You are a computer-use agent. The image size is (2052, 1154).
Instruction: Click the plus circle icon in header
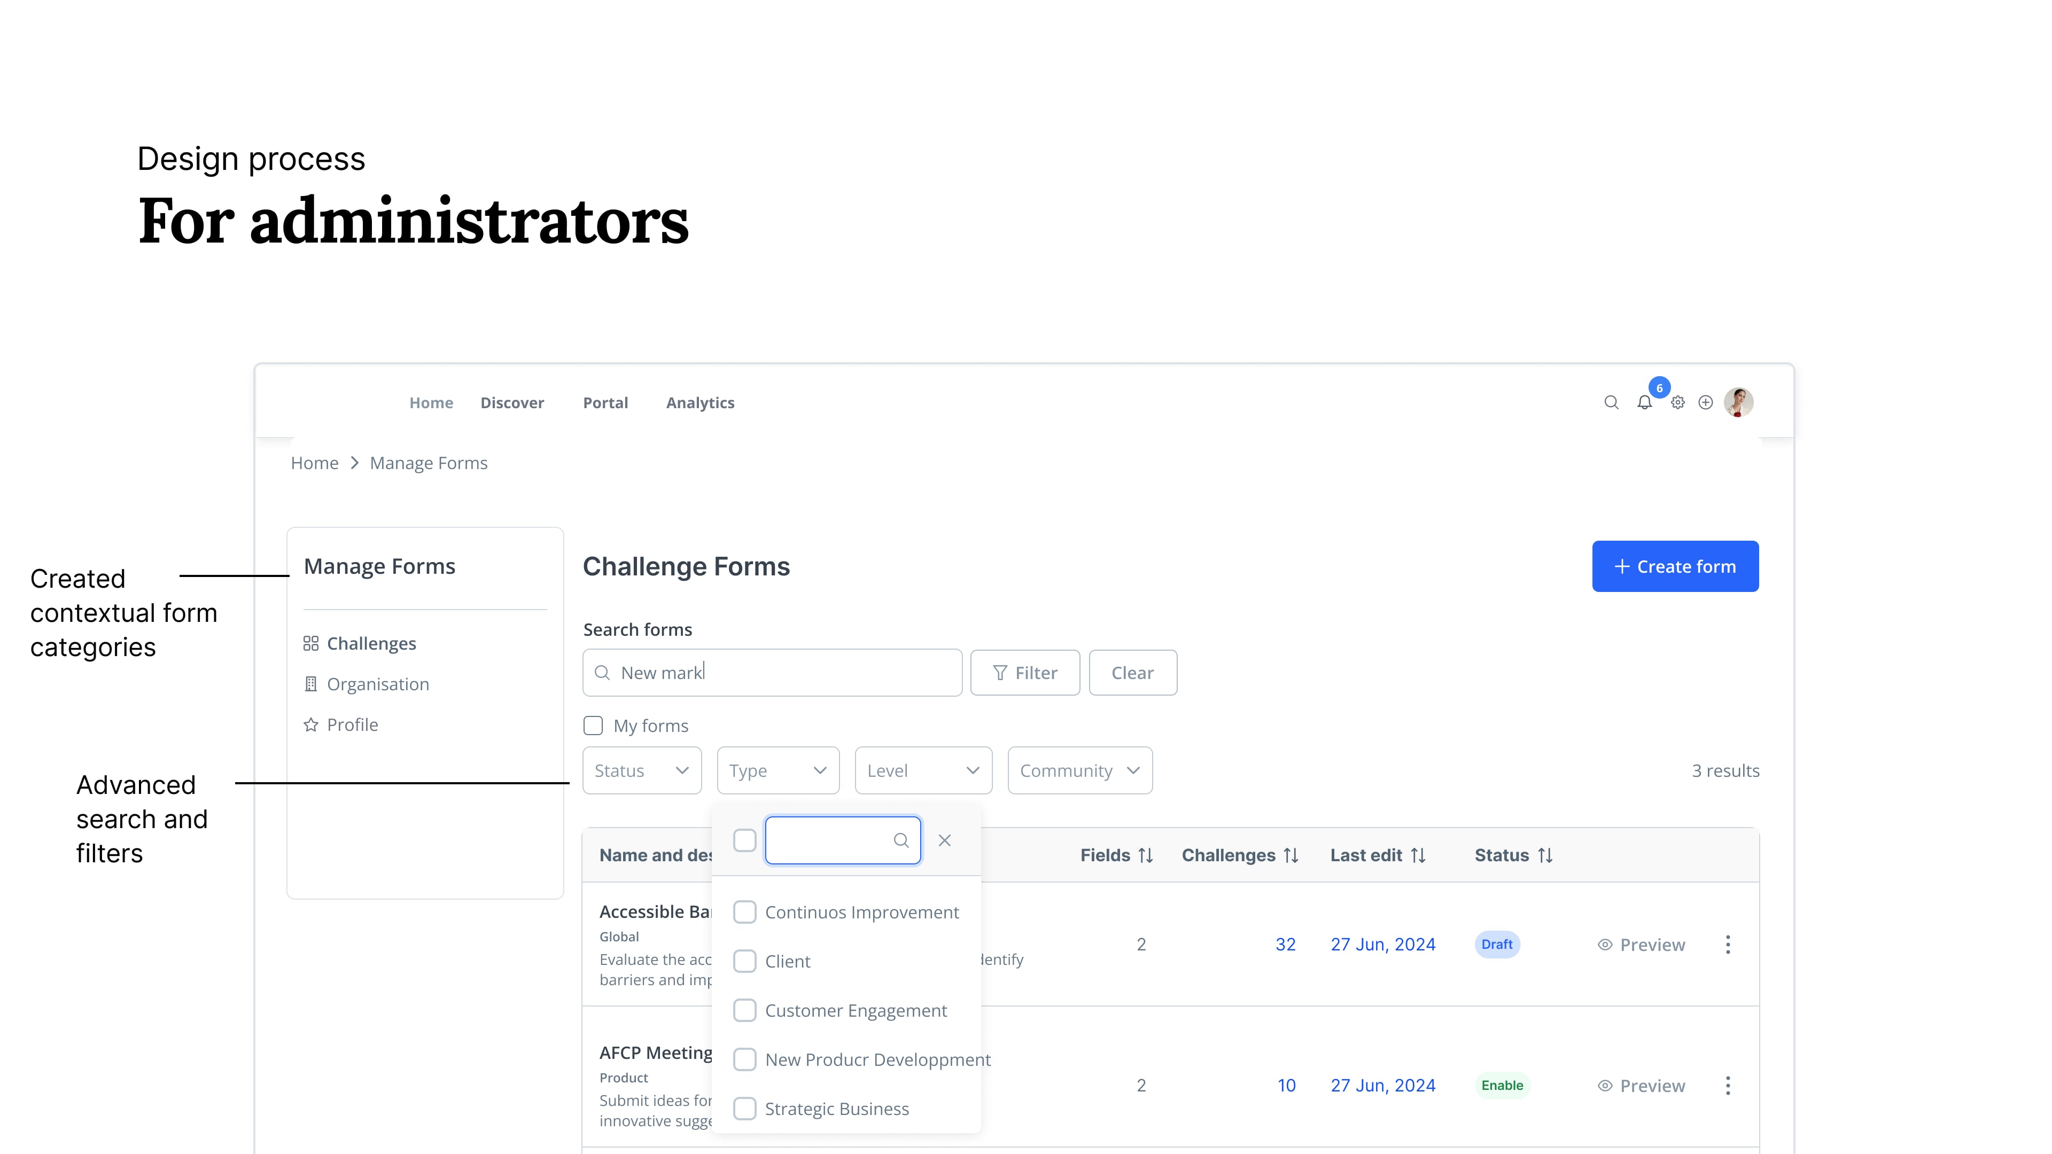[x=1706, y=402]
